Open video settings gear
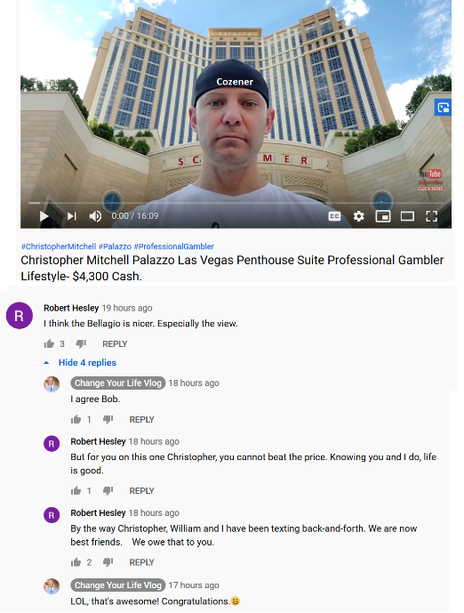The width and height of the screenshot is (464, 613). (x=358, y=216)
